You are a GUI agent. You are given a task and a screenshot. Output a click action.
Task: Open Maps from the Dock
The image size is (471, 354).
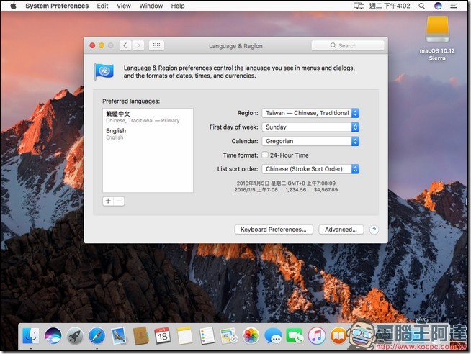[x=229, y=335]
